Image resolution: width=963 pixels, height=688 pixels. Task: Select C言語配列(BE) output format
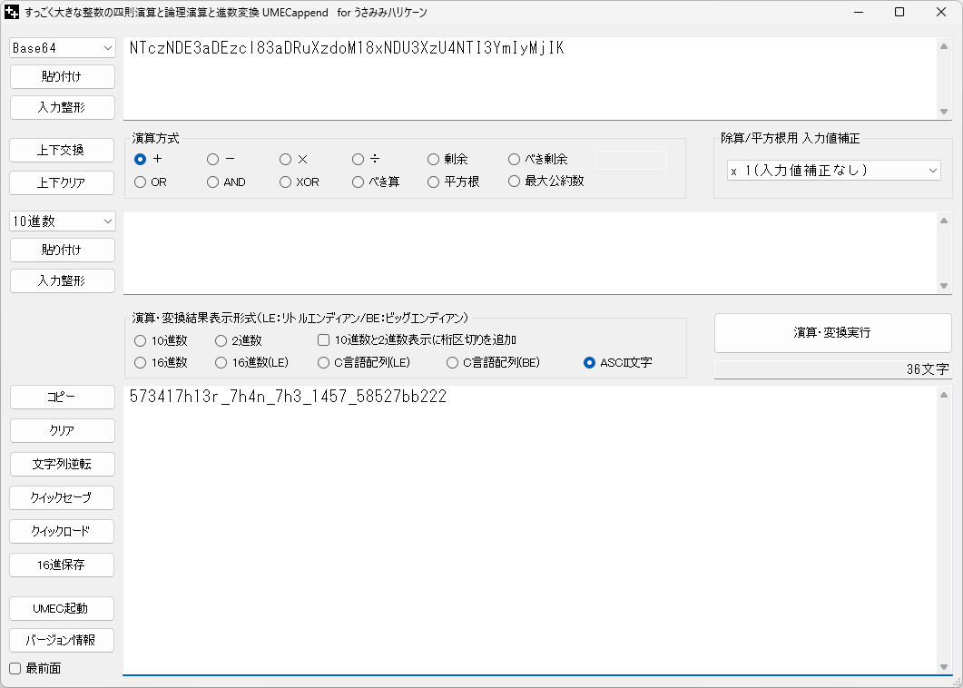(x=453, y=362)
